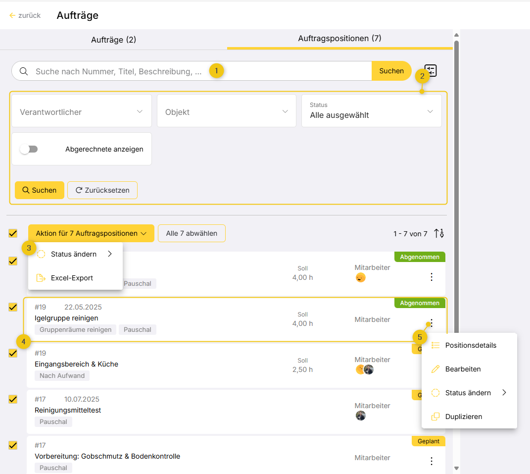Open the Status filter dropdown

pos(371,111)
